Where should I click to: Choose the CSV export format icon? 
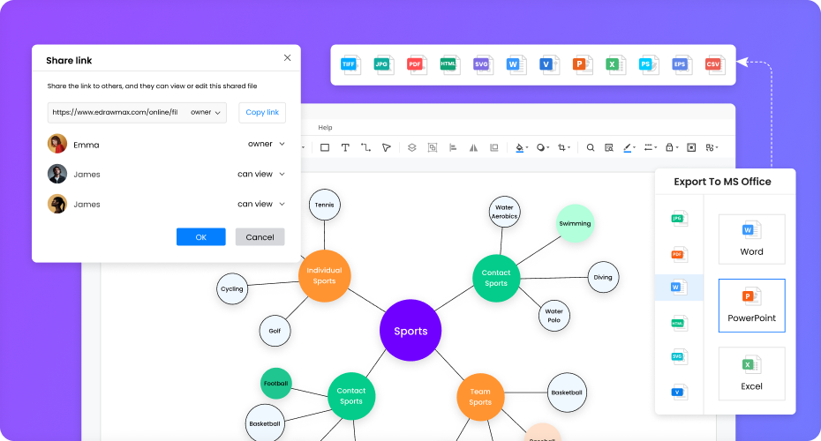coord(713,64)
